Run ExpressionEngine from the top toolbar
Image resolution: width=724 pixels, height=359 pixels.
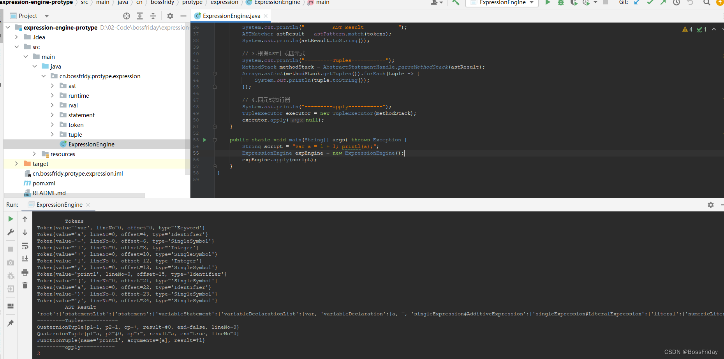pyautogui.click(x=548, y=2)
